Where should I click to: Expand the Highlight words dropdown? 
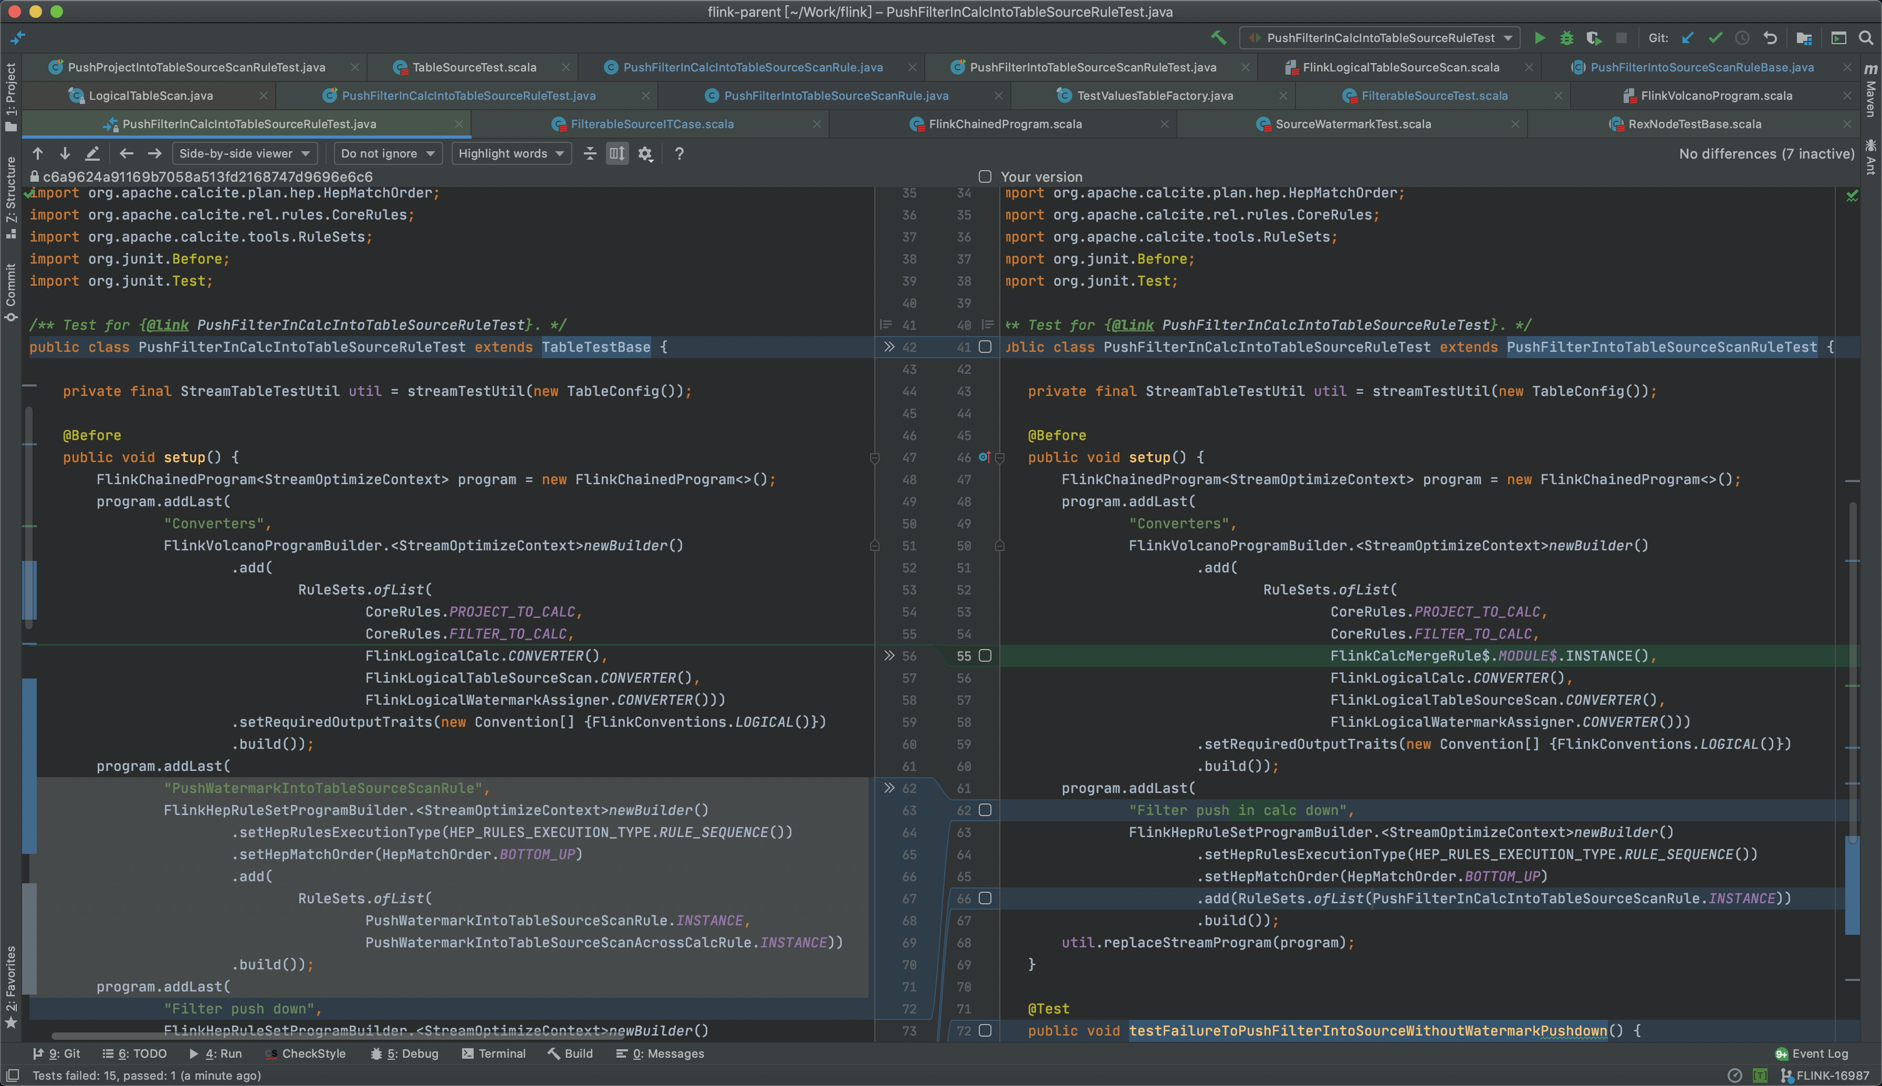pos(511,154)
